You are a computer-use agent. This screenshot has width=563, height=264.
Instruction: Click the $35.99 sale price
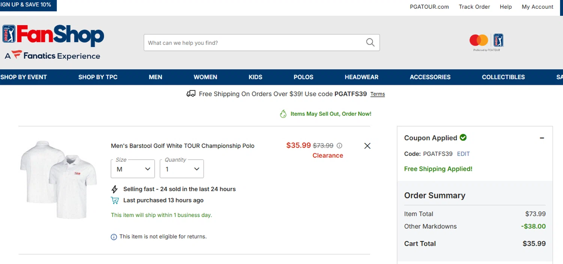pyautogui.click(x=298, y=145)
